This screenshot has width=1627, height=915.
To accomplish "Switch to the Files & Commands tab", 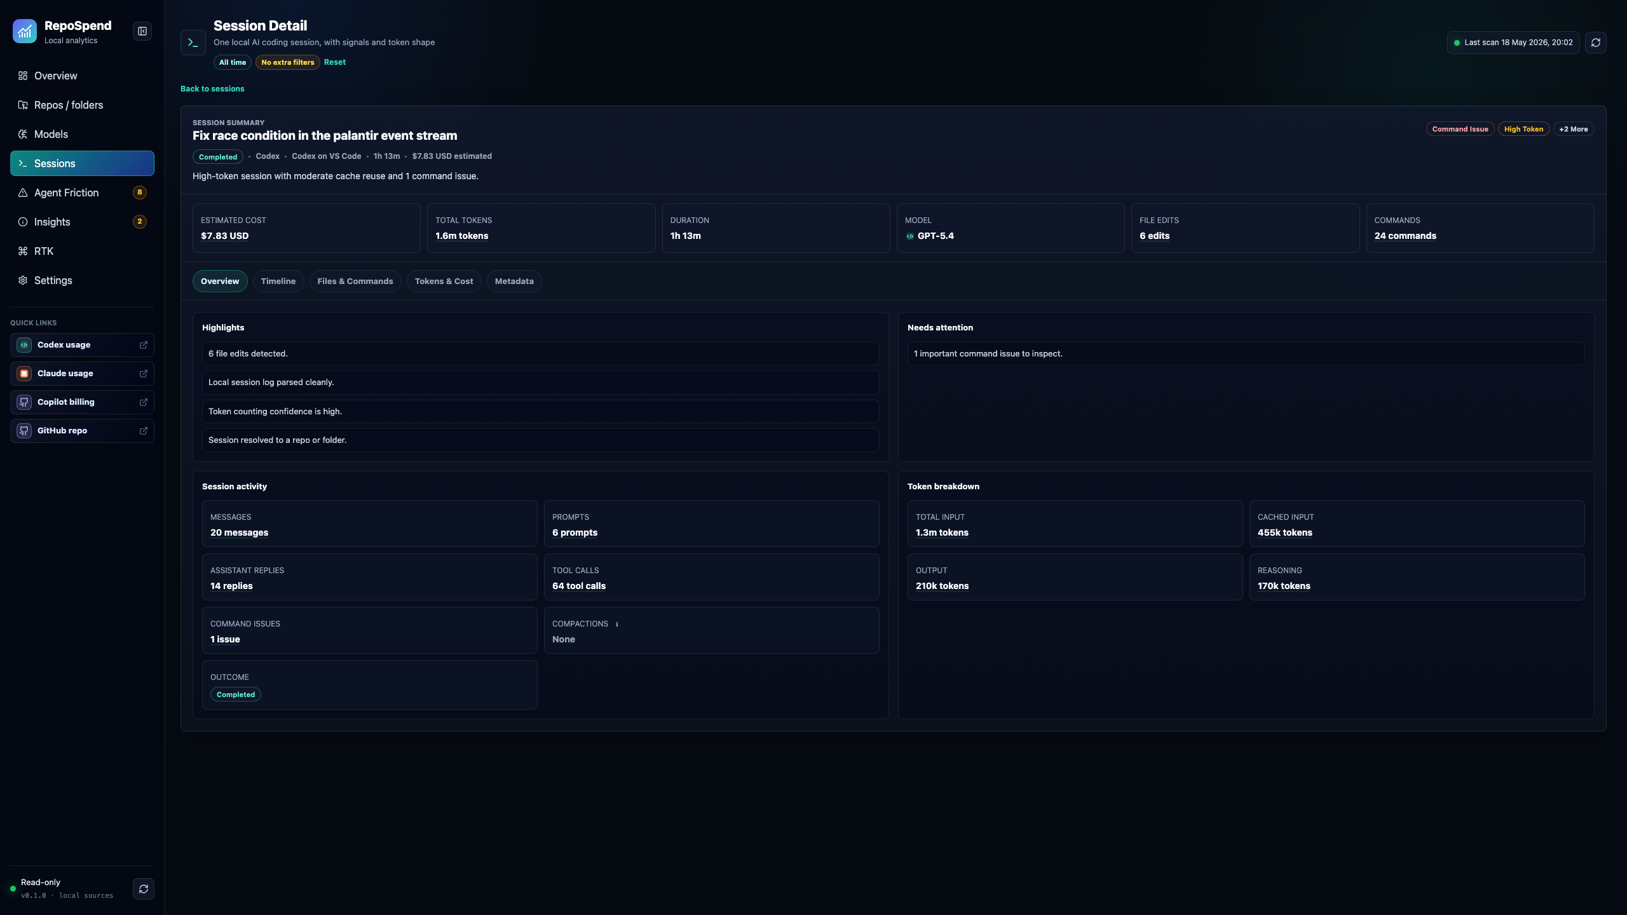I will [x=355, y=281].
